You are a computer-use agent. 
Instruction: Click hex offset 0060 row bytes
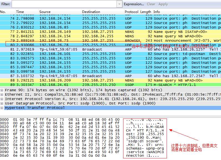tap(66, 141)
